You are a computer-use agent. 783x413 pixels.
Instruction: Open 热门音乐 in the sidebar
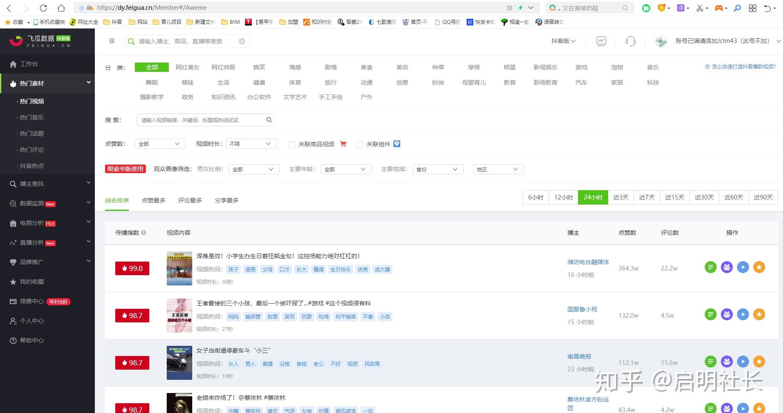click(x=32, y=117)
